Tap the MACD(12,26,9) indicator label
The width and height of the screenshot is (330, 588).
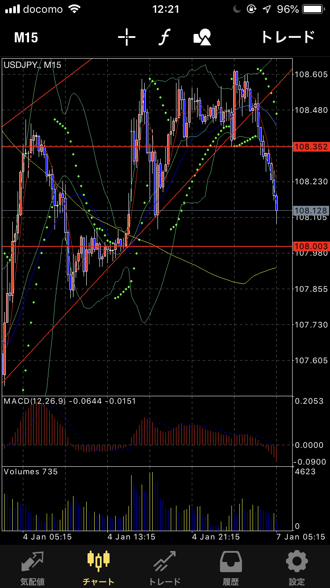34,401
